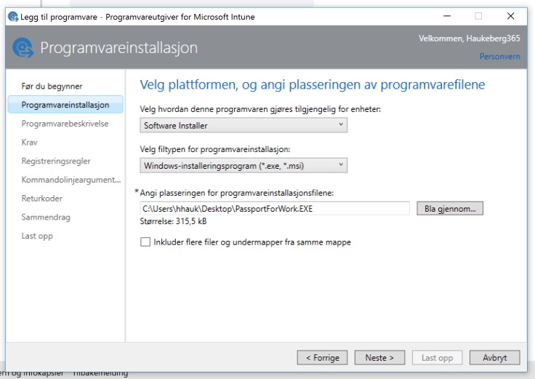Select 'Før du begynner' in sidebar

point(52,86)
